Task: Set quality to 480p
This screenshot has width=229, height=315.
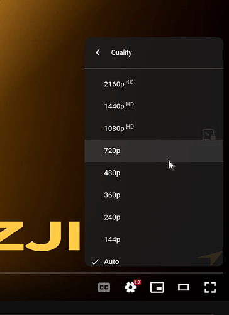Action: (x=154, y=173)
